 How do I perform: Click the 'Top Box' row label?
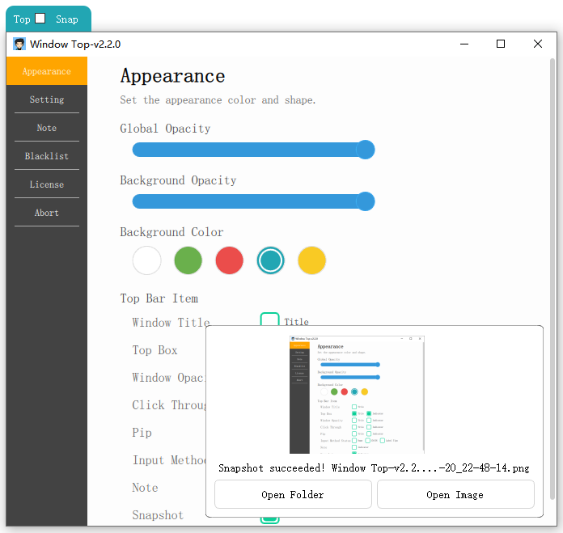click(x=155, y=350)
